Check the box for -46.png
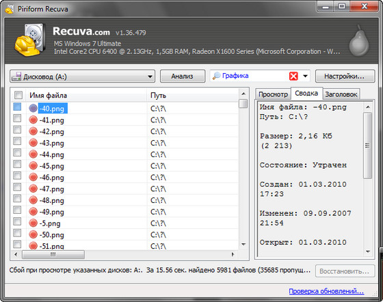This screenshot has width=383, height=302. coord(17,176)
